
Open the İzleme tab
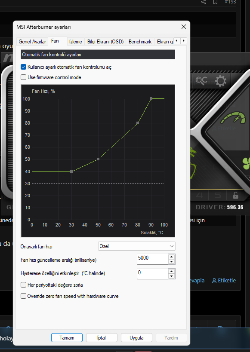pos(76,42)
